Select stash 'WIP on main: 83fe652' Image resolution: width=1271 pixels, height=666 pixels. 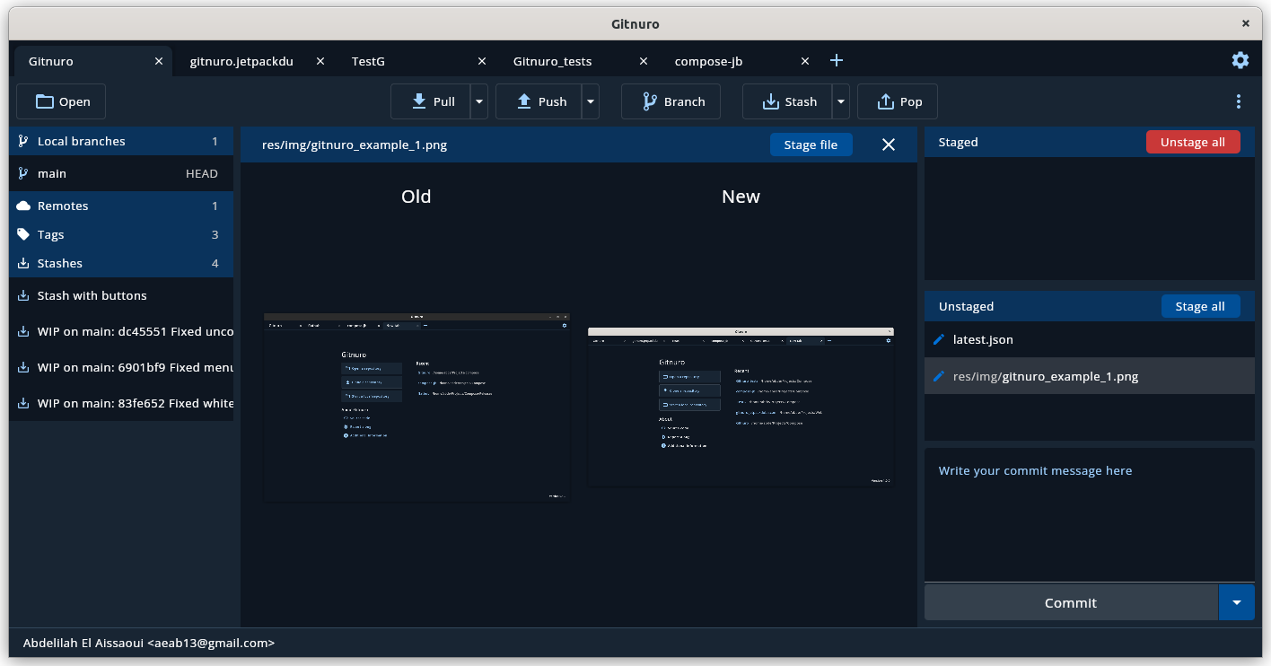121,403
